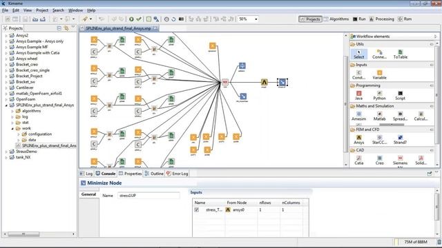Click the Name field containing stress1UP
Viewport: 442px width, 248px height.
click(x=148, y=196)
